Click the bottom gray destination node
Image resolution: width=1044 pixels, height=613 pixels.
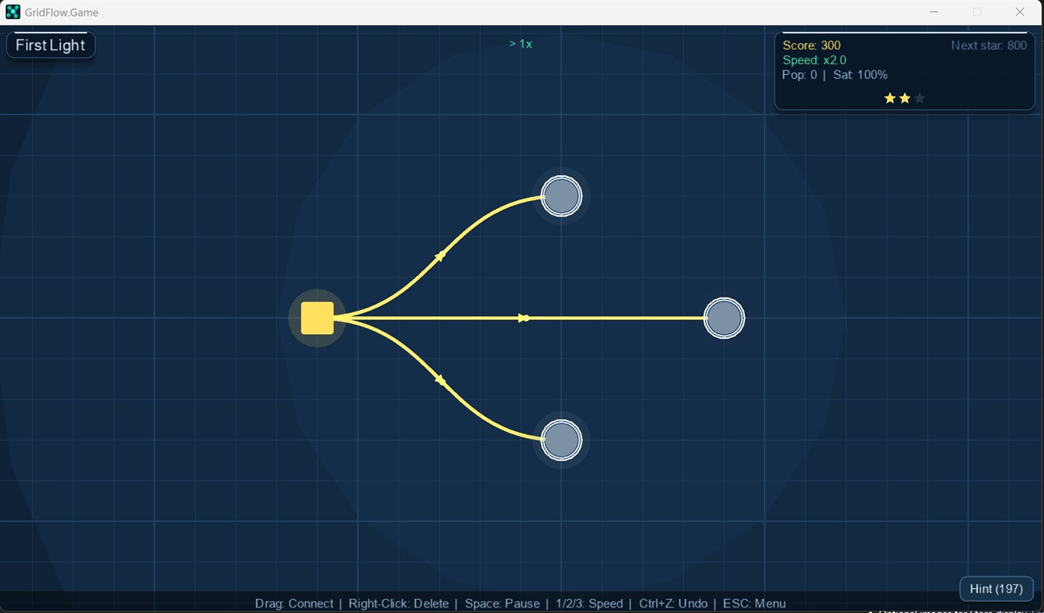561,439
